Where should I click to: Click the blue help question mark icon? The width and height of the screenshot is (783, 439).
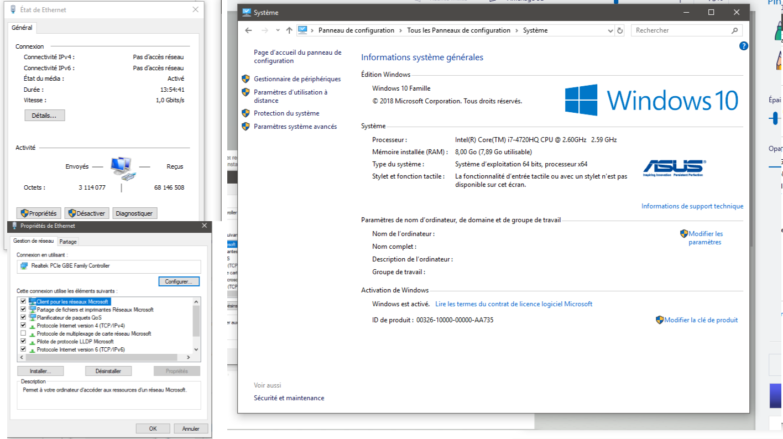pos(744,46)
